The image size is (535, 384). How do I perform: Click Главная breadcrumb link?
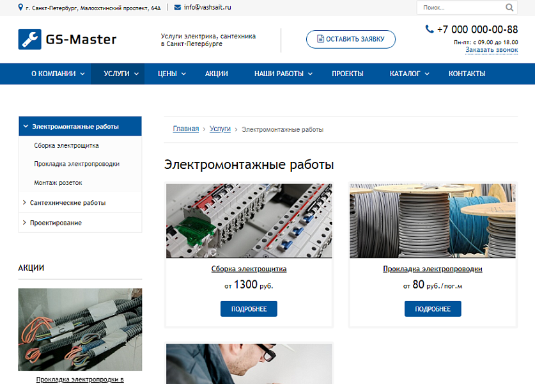pyautogui.click(x=185, y=129)
